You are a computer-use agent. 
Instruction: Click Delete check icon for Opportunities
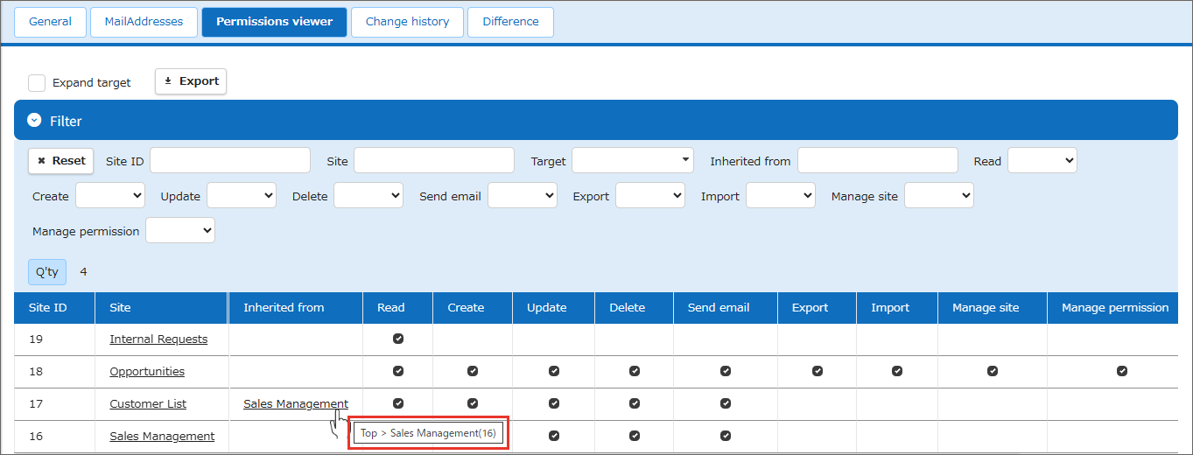(x=635, y=371)
